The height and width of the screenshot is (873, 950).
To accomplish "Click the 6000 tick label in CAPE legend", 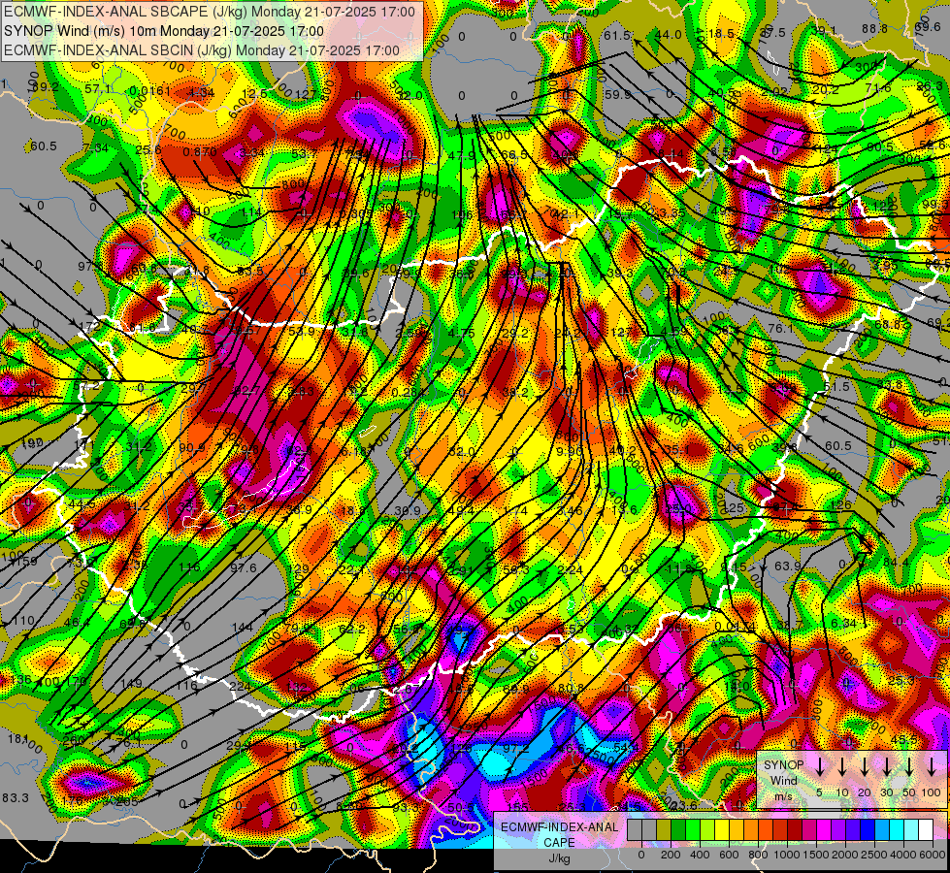I will [x=934, y=855].
